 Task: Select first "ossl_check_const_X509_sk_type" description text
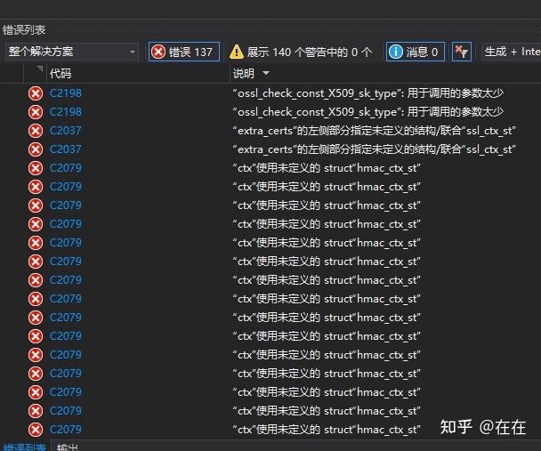(367, 93)
